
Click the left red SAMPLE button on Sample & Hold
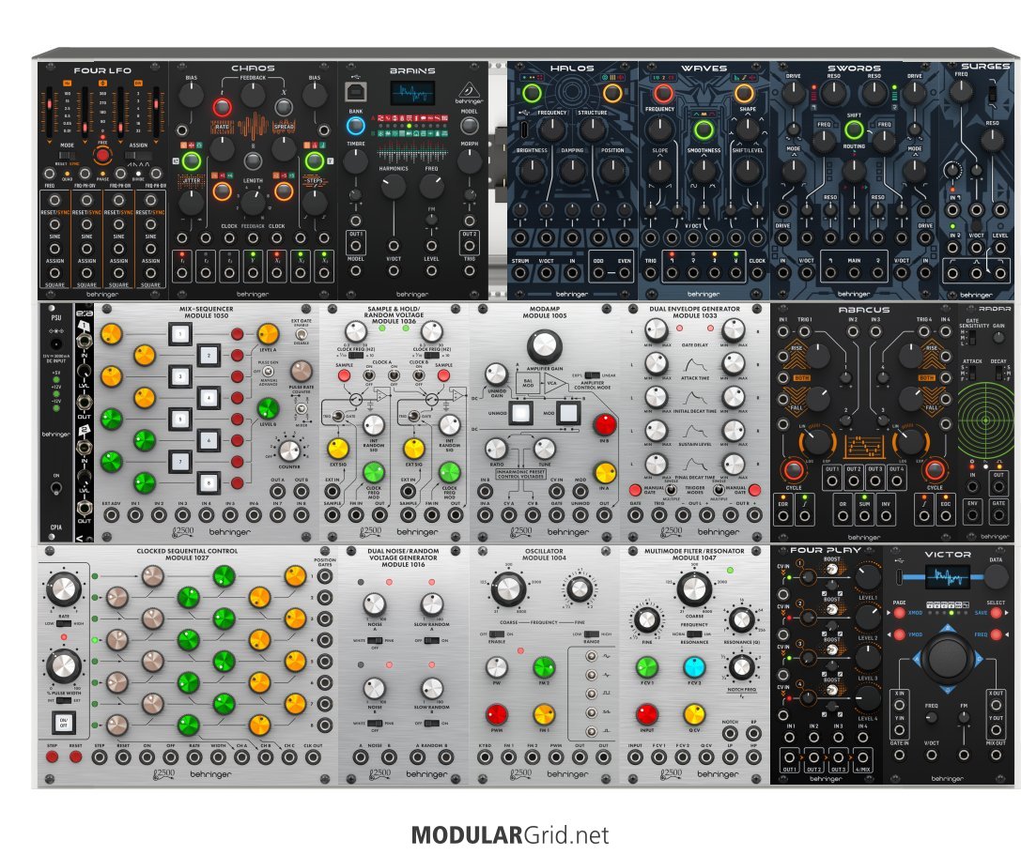point(344,375)
